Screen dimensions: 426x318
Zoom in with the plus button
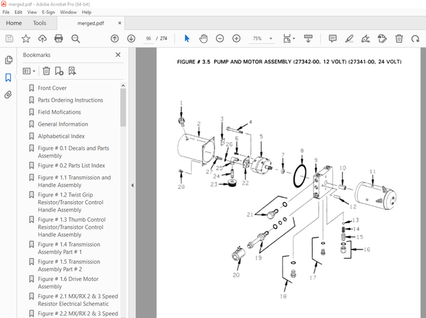point(236,38)
